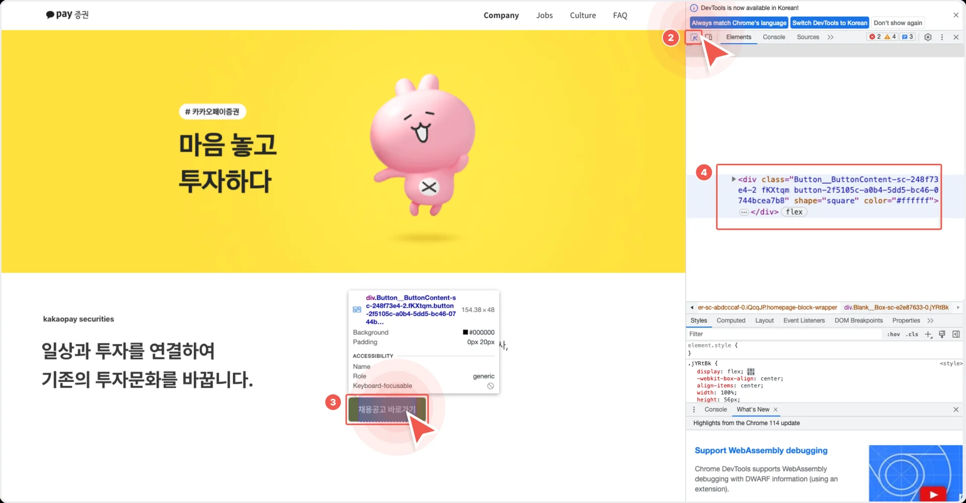
Task: Toggle the device toolbar
Action: [708, 37]
